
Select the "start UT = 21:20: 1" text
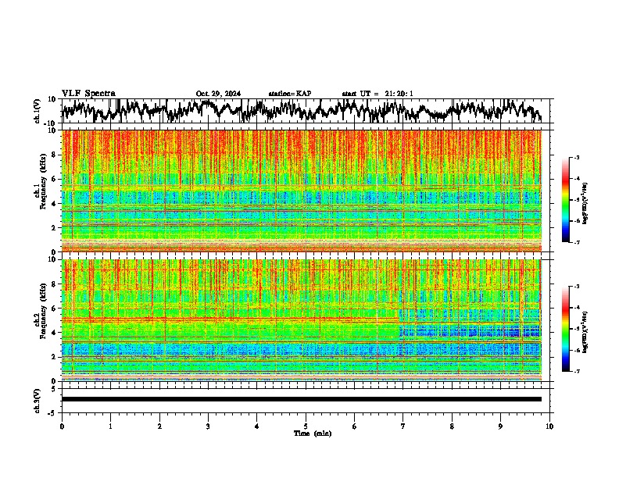tap(377, 94)
